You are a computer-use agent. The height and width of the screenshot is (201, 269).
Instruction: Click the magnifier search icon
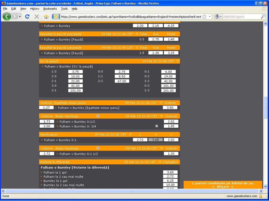pyautogui.click(x=263, y=16)
